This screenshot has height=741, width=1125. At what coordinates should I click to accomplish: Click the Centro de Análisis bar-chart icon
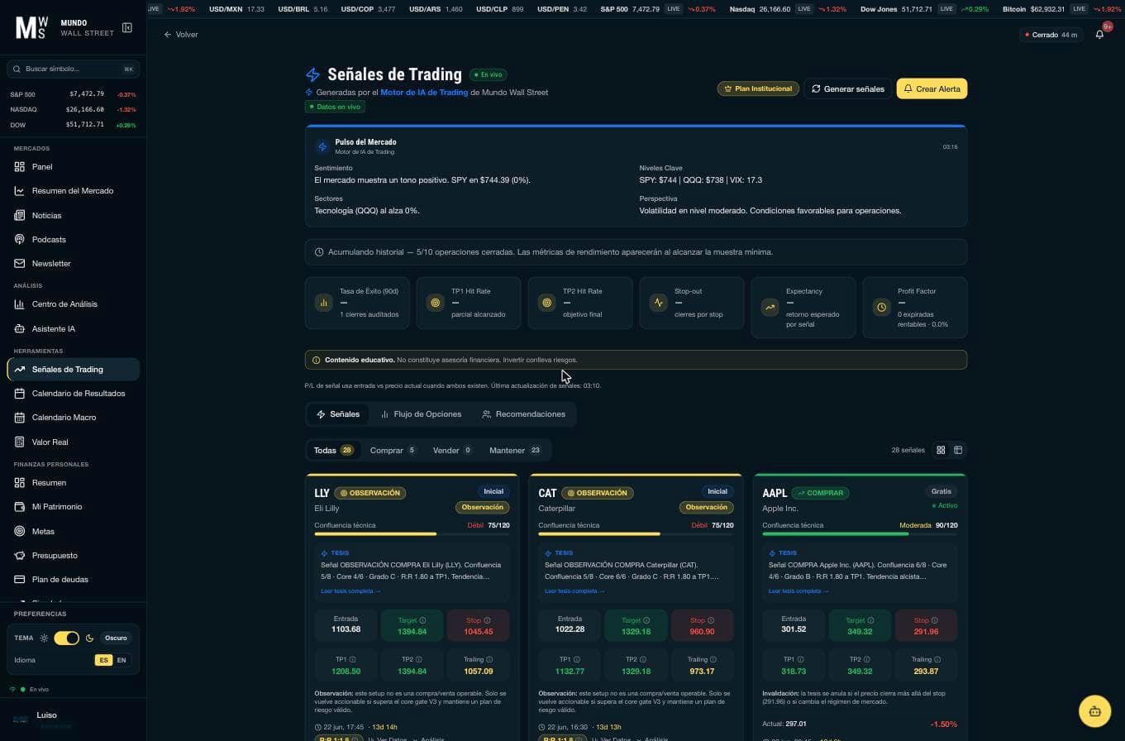pos(20,304)
